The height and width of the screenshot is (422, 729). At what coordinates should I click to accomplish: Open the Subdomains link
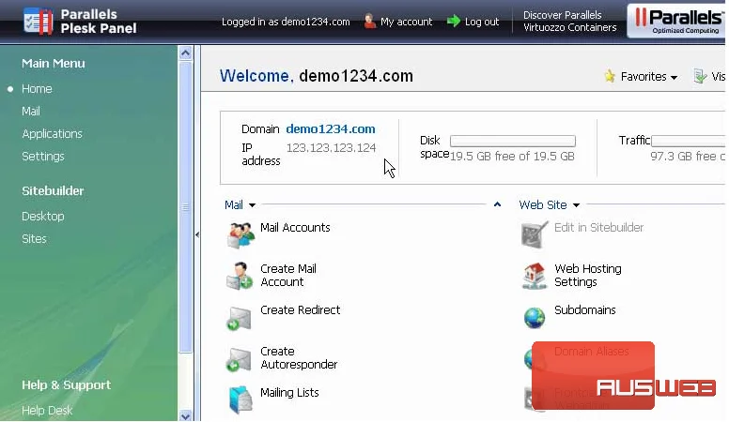(585, 310)
